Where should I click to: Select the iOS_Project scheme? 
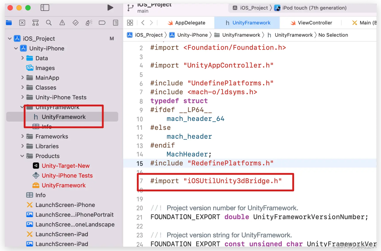250,8
